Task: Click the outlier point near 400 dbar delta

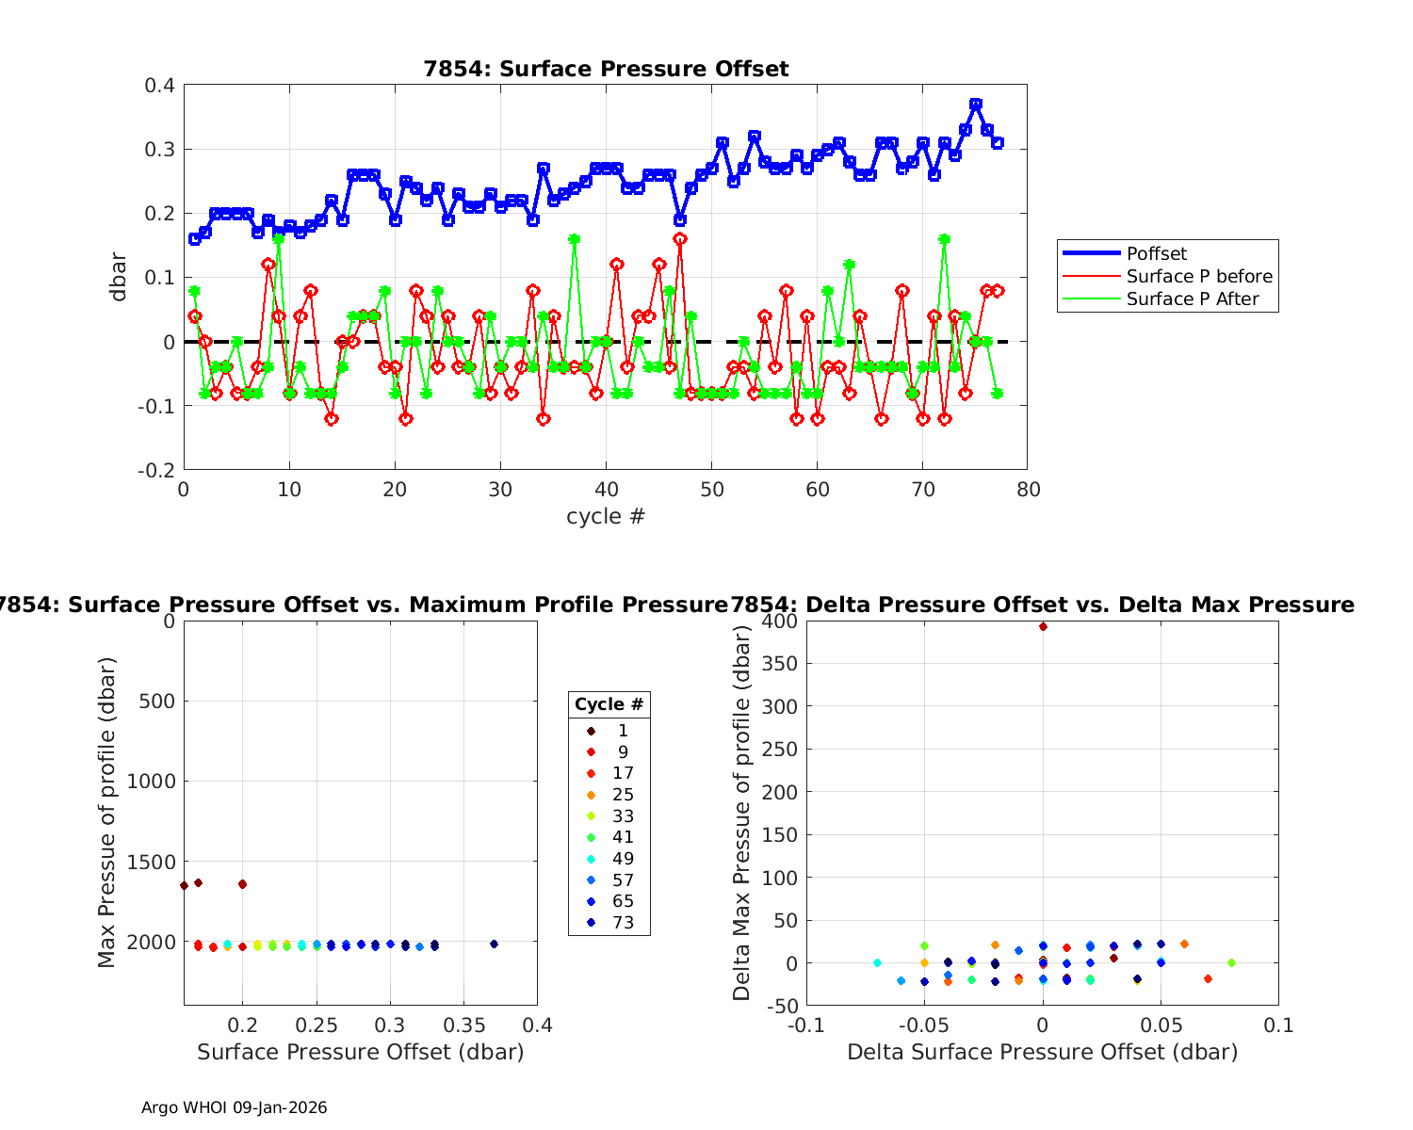Action: (1043, 626)
